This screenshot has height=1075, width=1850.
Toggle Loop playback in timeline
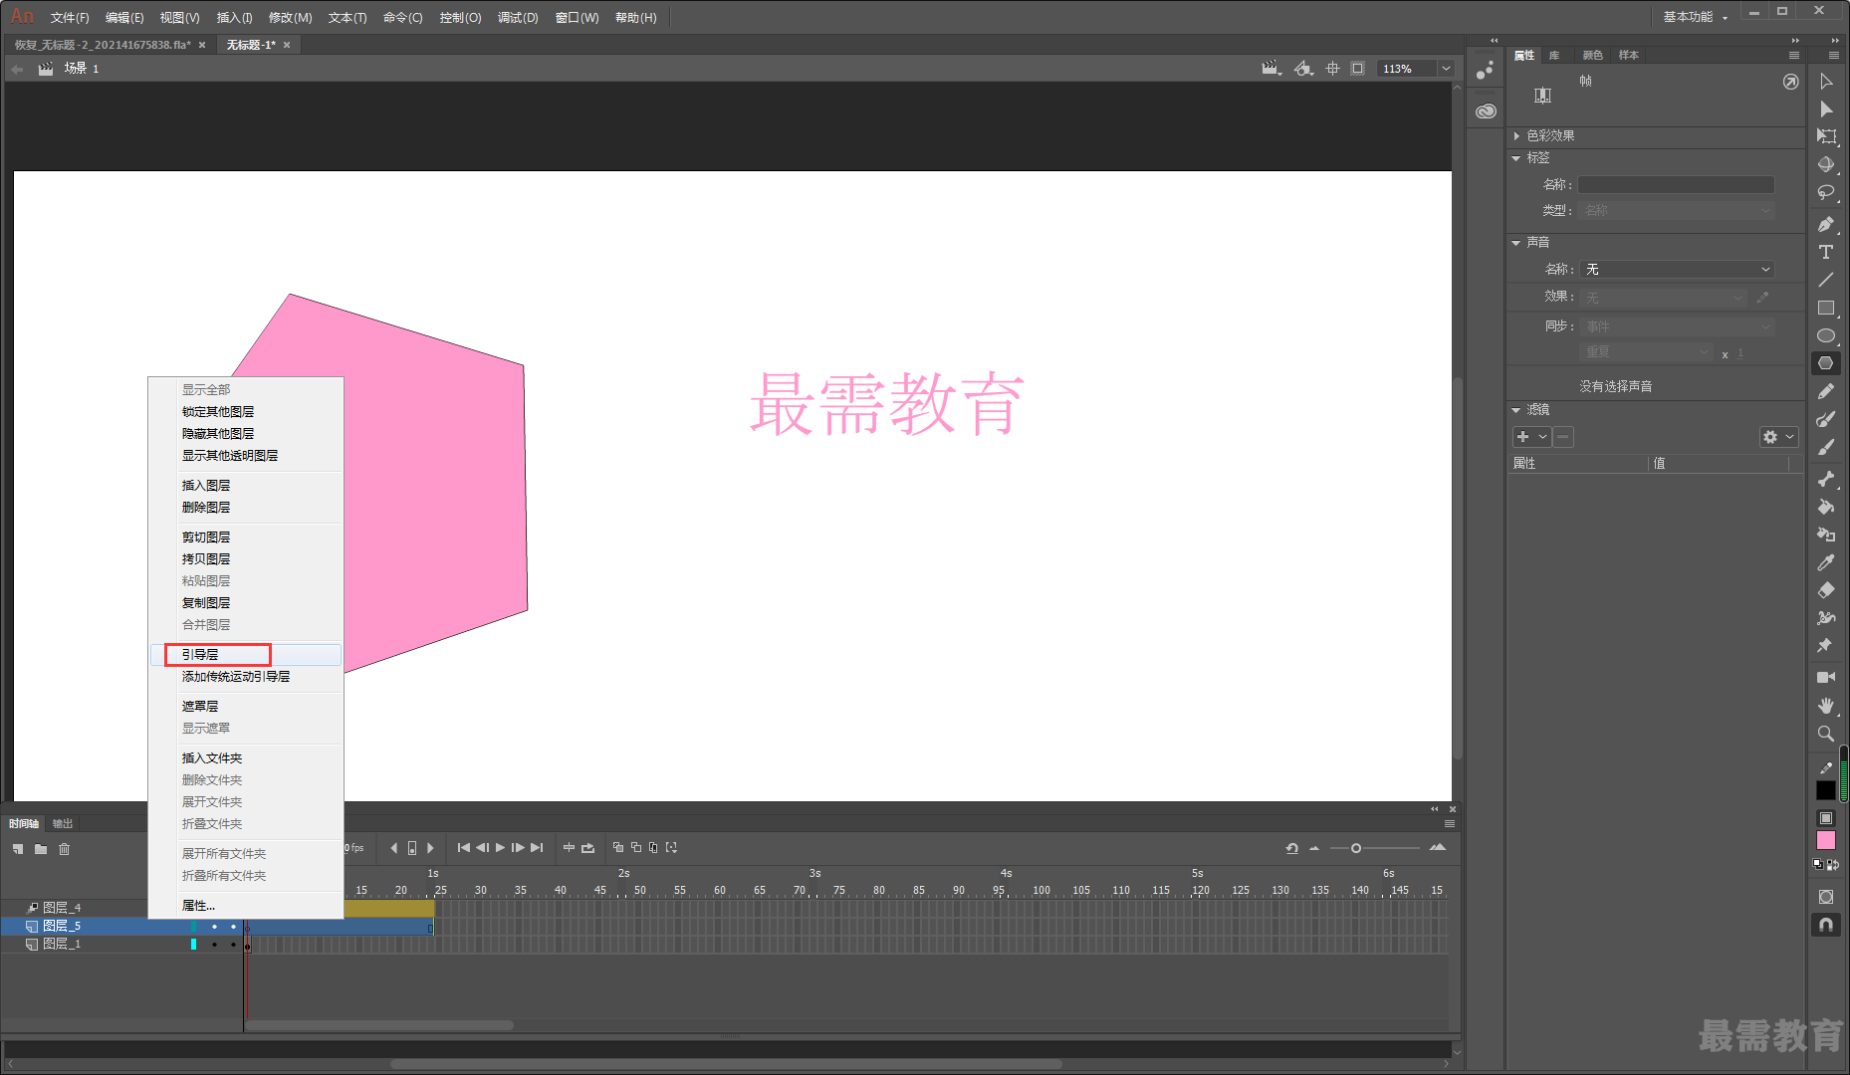click(587, 848)
